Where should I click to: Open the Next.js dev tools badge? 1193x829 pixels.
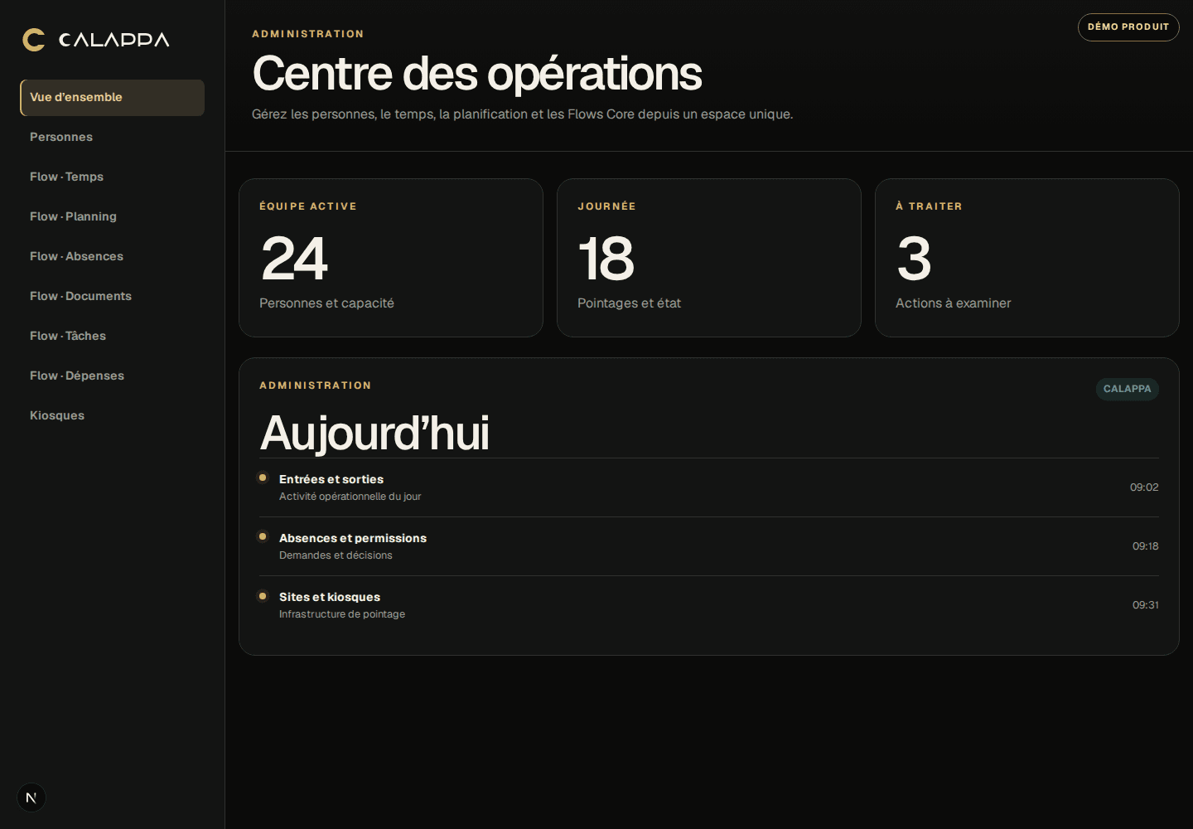[31, 797]
